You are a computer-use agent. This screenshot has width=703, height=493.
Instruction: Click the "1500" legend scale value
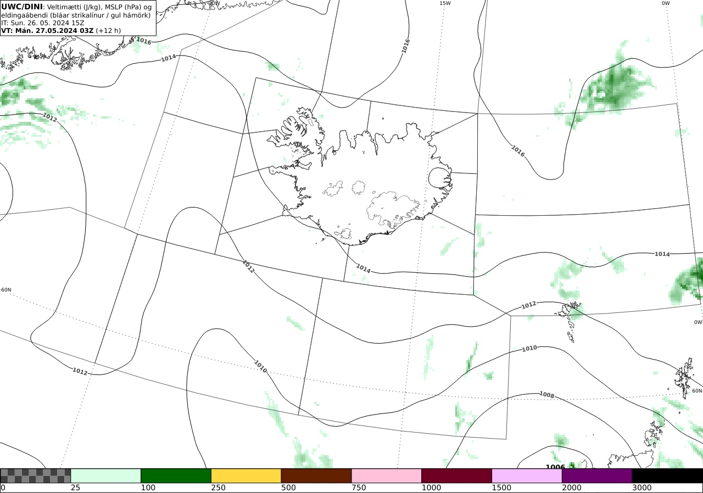coord(501,488)
